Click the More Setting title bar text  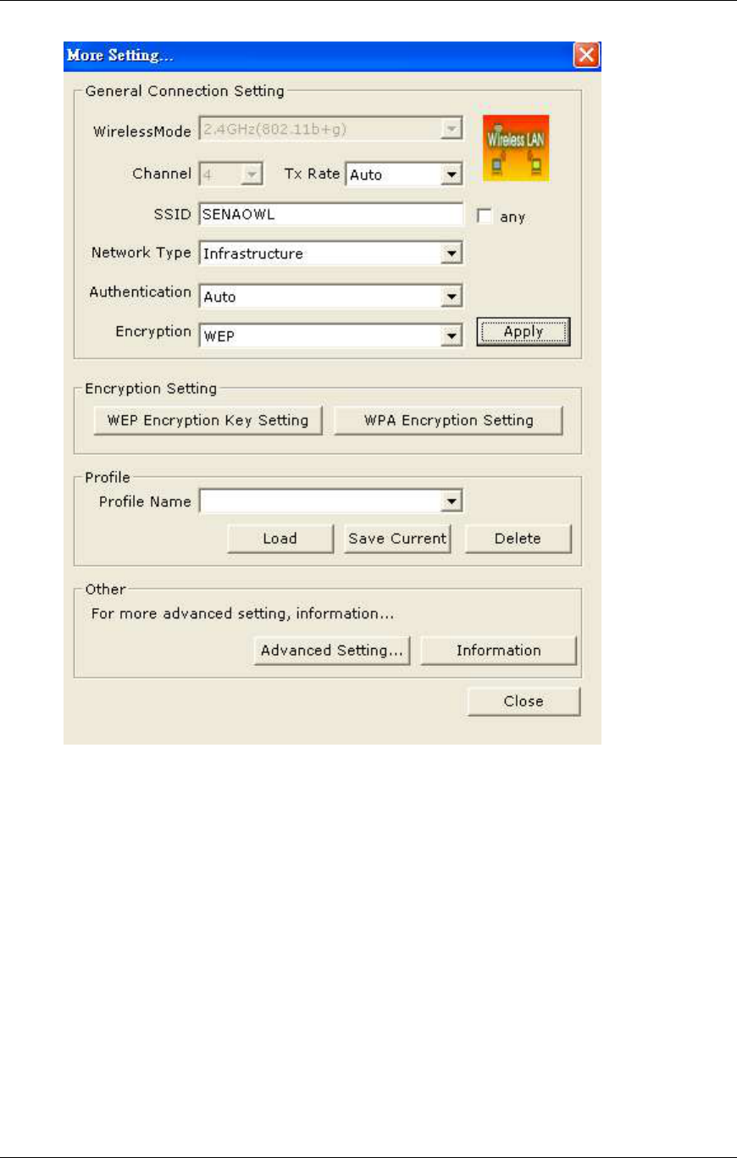(120, 57)
